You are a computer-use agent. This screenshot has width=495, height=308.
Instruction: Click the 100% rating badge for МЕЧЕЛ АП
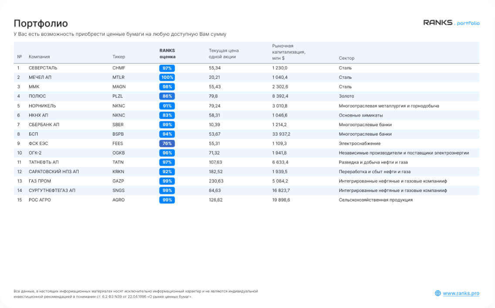pyautogui.click(x=167, y=77)
